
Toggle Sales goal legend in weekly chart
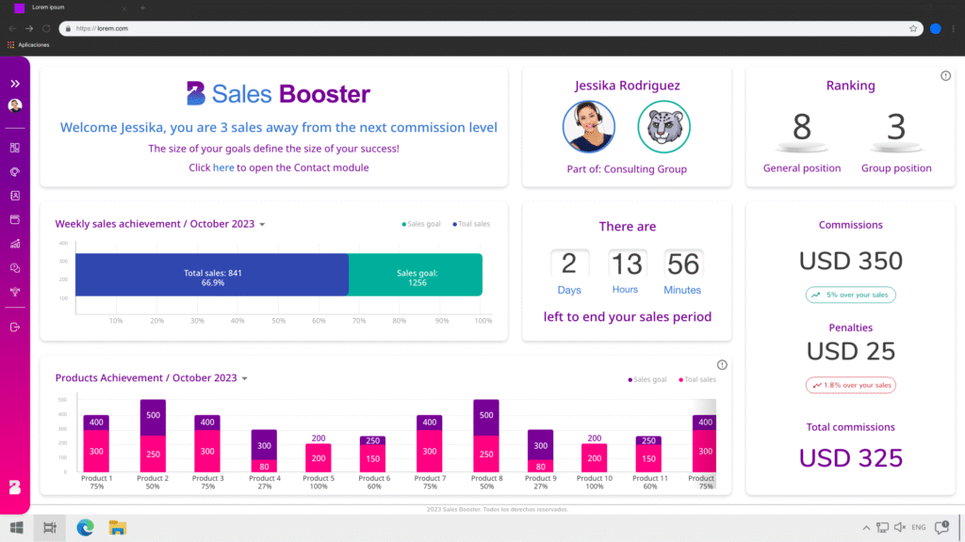coord(422,224)
